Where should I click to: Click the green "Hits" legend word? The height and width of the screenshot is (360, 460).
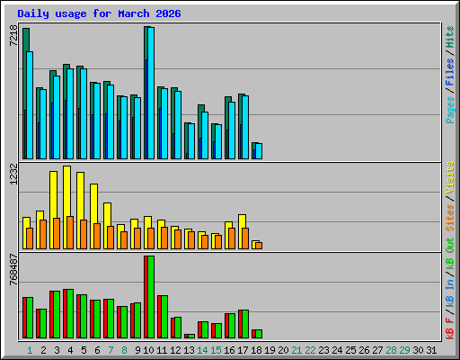(x=449, y=37)
